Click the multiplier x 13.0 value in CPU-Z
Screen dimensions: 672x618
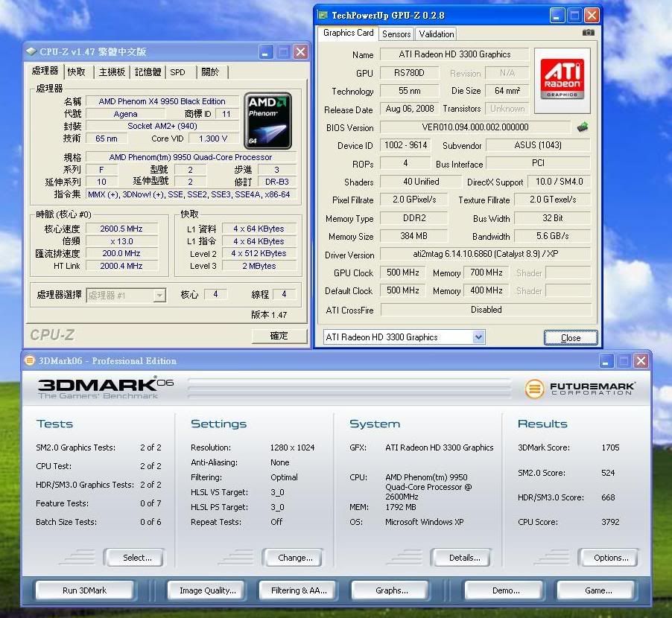click(x=121, y=241)
